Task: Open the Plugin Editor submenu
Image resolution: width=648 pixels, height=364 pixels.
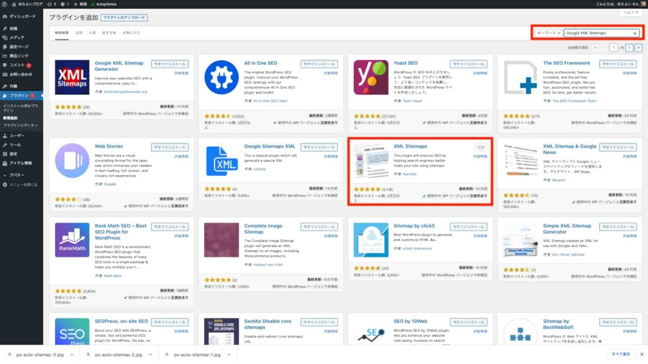Action: (20, 125)
